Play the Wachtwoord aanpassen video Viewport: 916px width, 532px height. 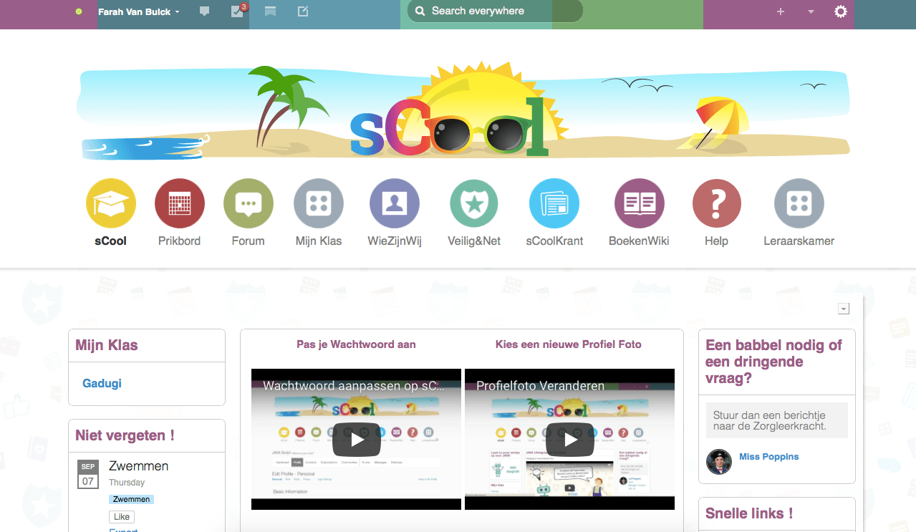tap(356, 440)
